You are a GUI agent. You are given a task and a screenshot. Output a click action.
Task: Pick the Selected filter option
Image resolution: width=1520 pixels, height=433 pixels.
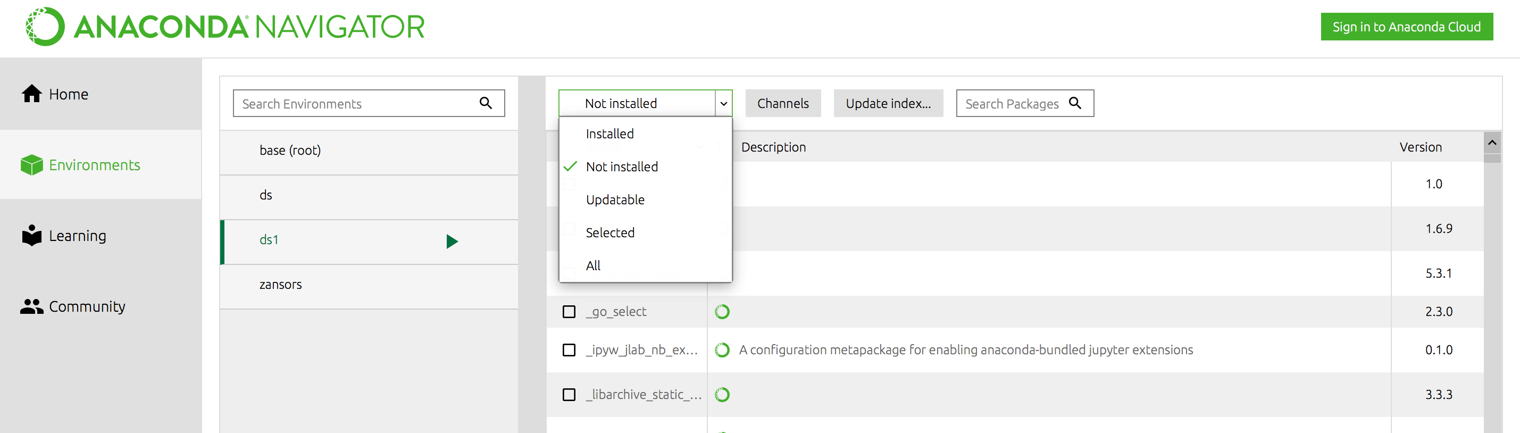pos(610,233)
